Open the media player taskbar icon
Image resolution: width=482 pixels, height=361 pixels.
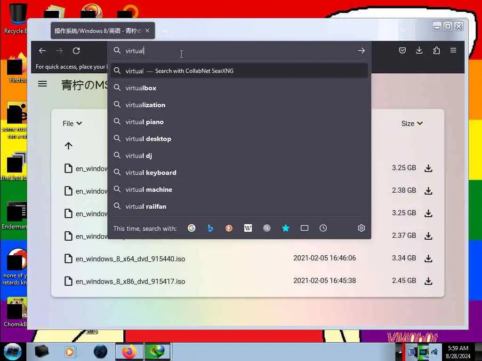pyautogui.click(x=70, y=352)
